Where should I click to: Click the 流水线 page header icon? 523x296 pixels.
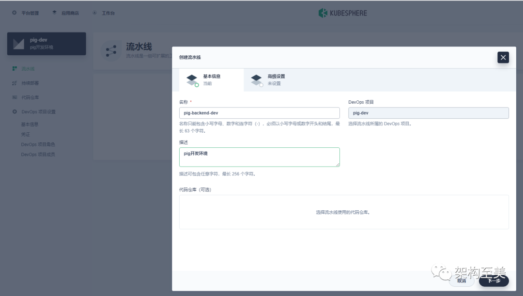111,51
